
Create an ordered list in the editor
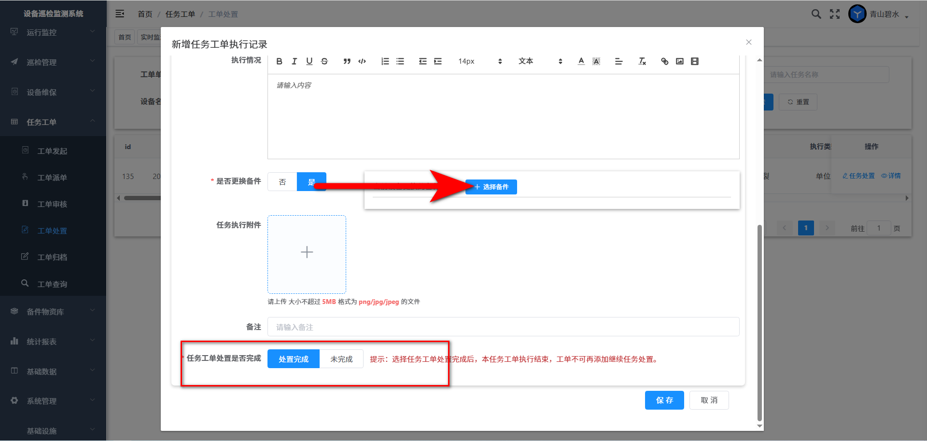coord(385,61)
